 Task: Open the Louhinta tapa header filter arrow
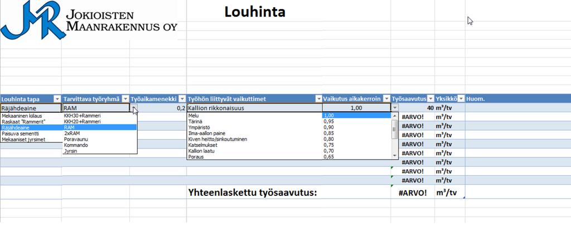coord(57,99)
